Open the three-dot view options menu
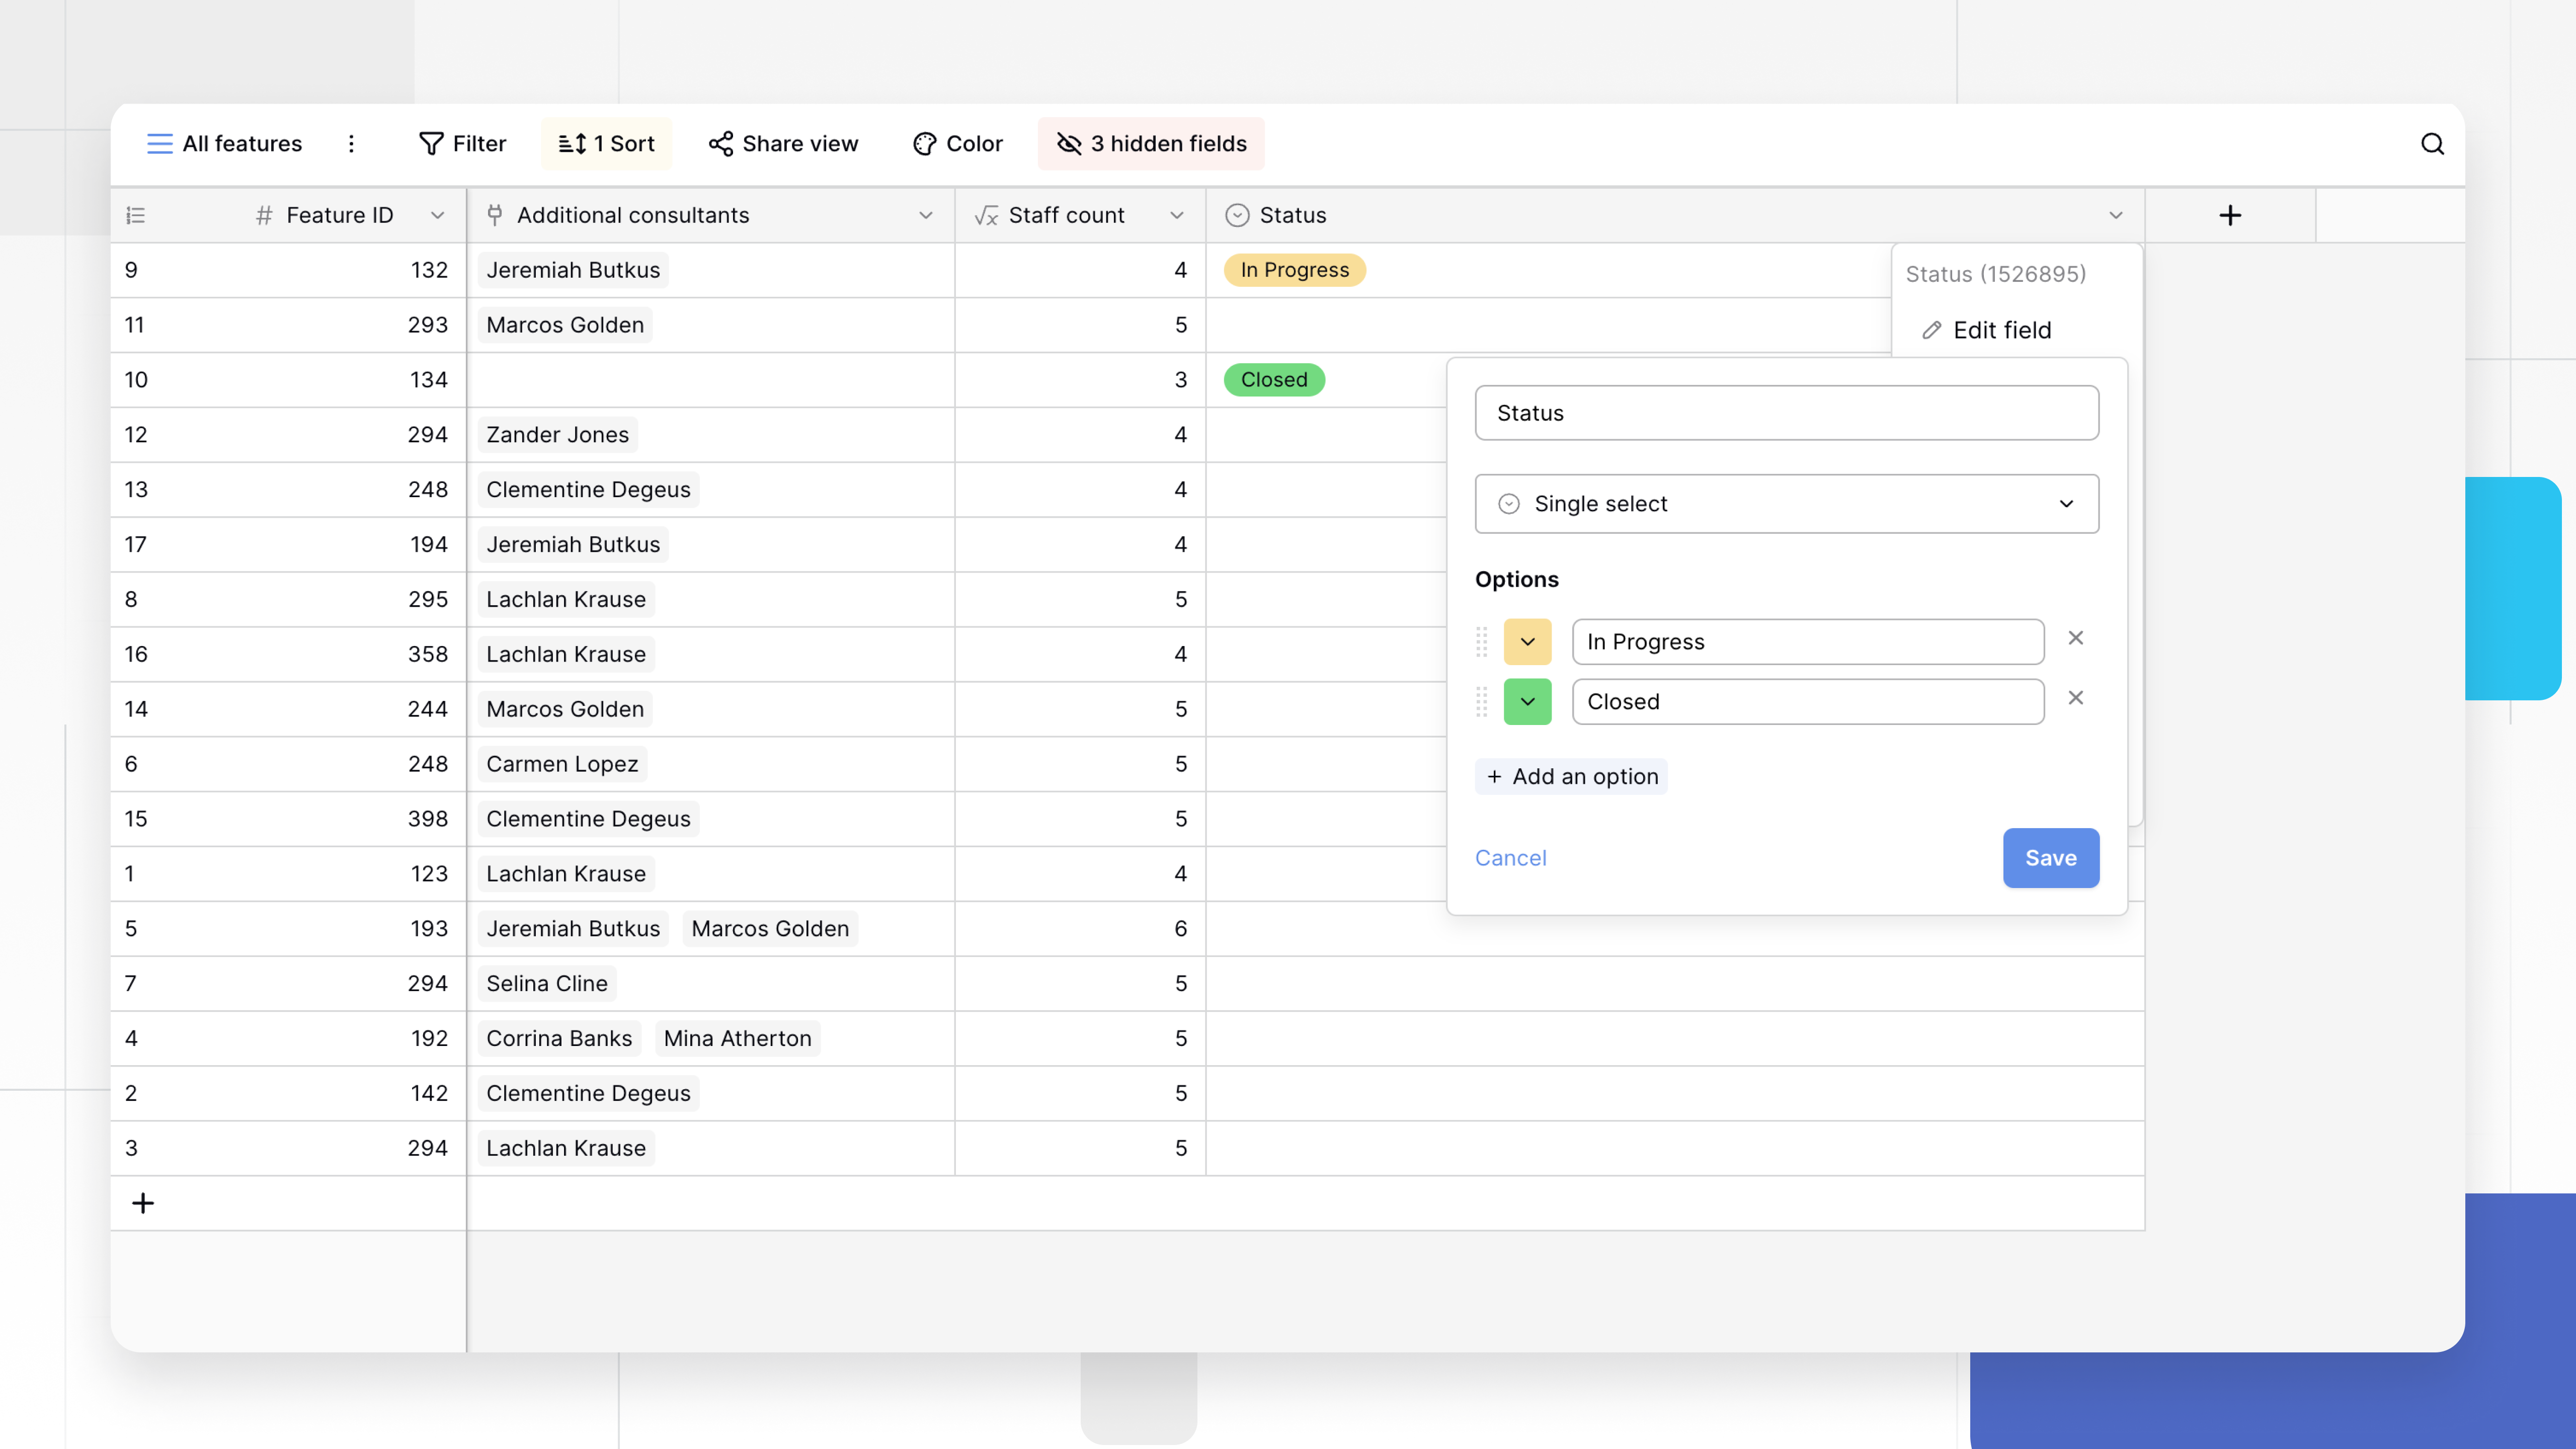This screenshot has height=1449, width=2576. (x=352, y=143)
